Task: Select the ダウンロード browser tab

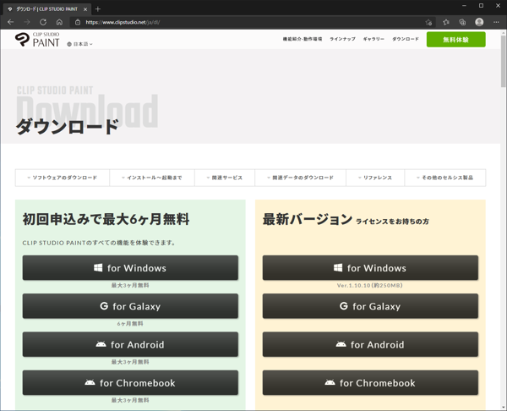Action: tap(46, 9)
